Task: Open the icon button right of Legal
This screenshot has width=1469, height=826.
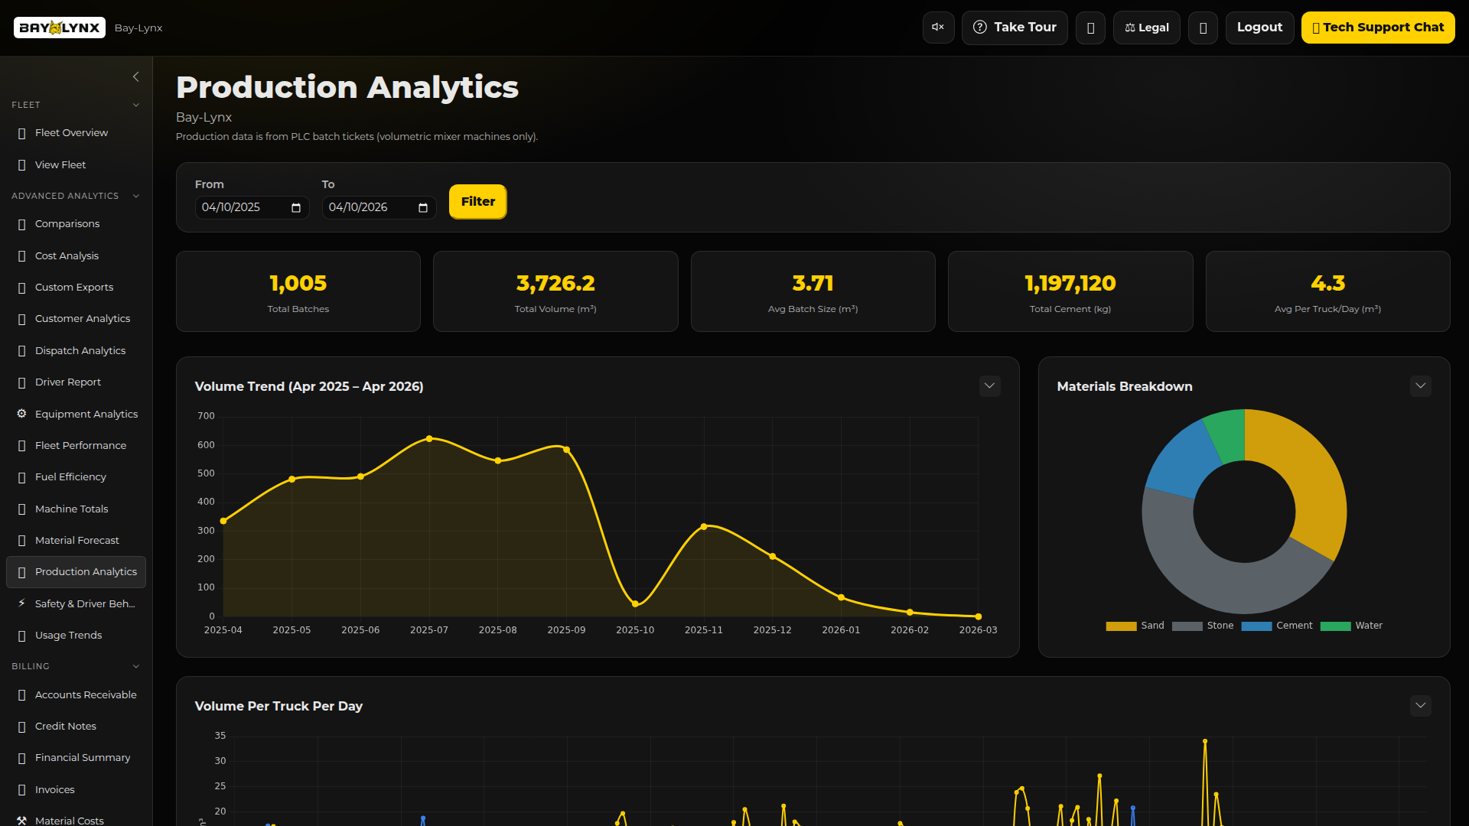Action: click(1203, 27)
